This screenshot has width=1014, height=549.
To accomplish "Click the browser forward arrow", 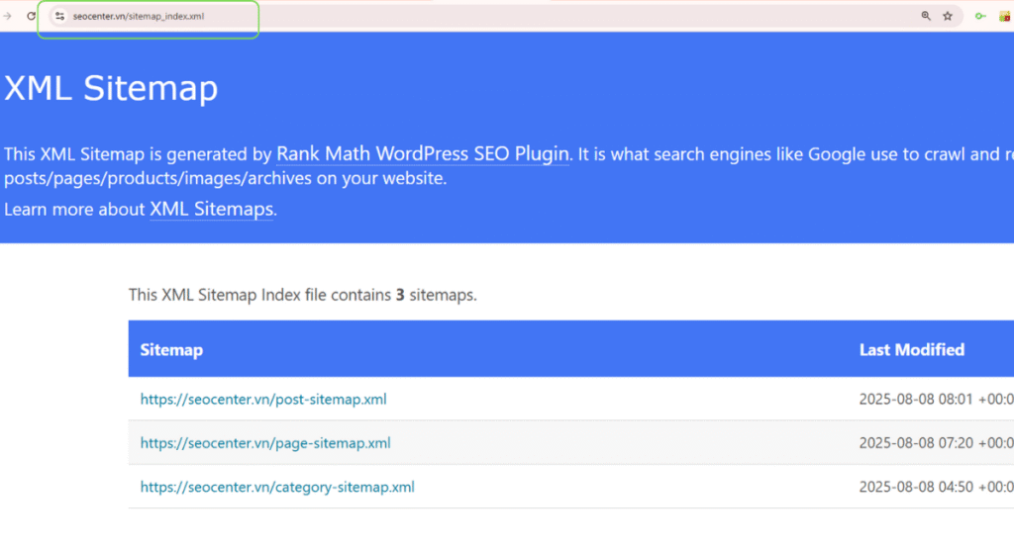I will (x=7, y=16).
